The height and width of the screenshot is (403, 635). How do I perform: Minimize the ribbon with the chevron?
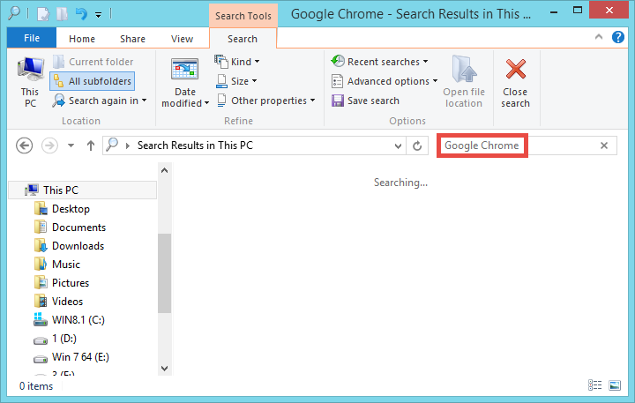pyautogui.click(x=599, y=37)
